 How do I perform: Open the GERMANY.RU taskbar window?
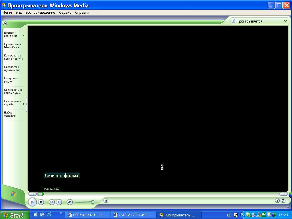[87, 215]
